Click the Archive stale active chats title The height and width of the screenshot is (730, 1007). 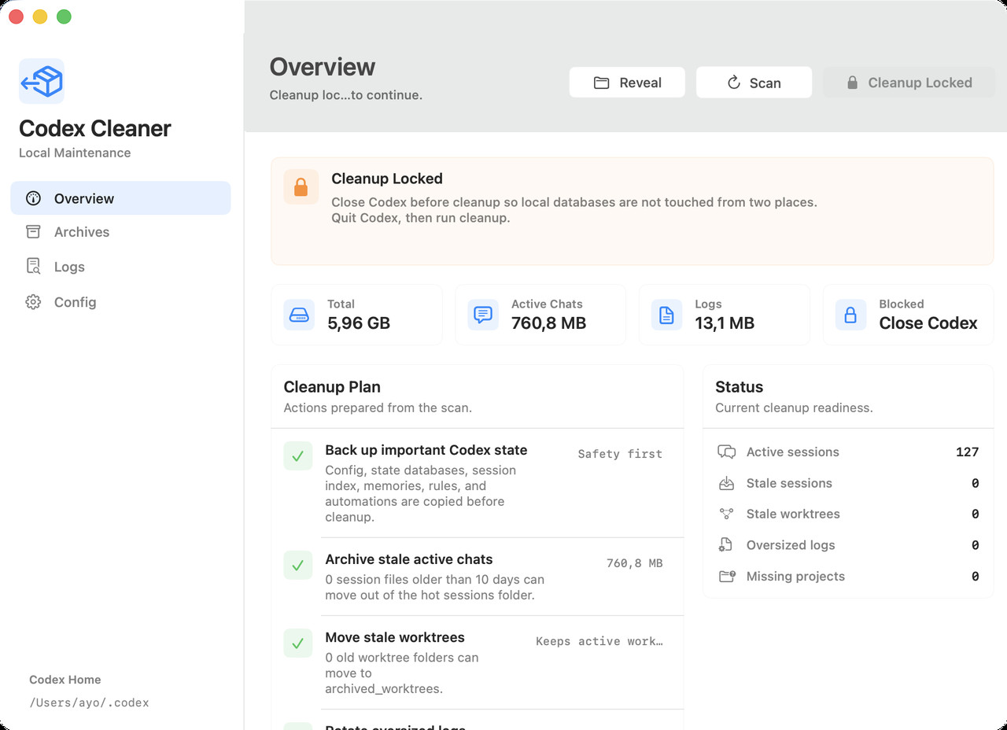coord(409,559)
